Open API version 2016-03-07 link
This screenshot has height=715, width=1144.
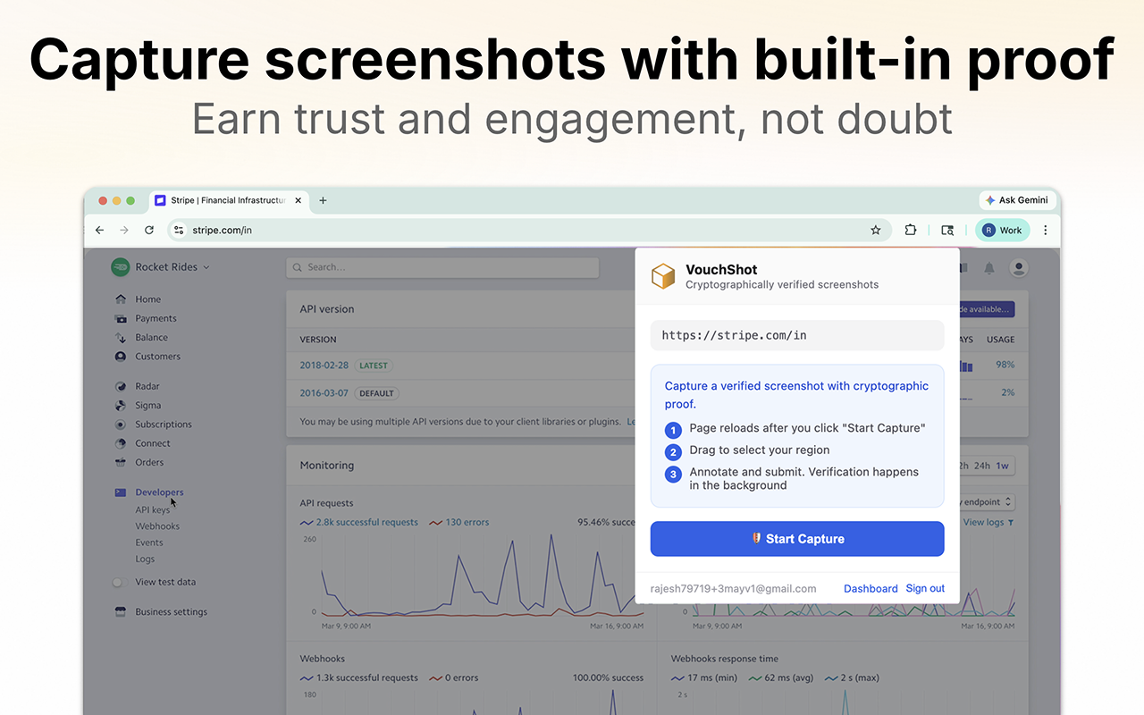[x=324, y=393]
